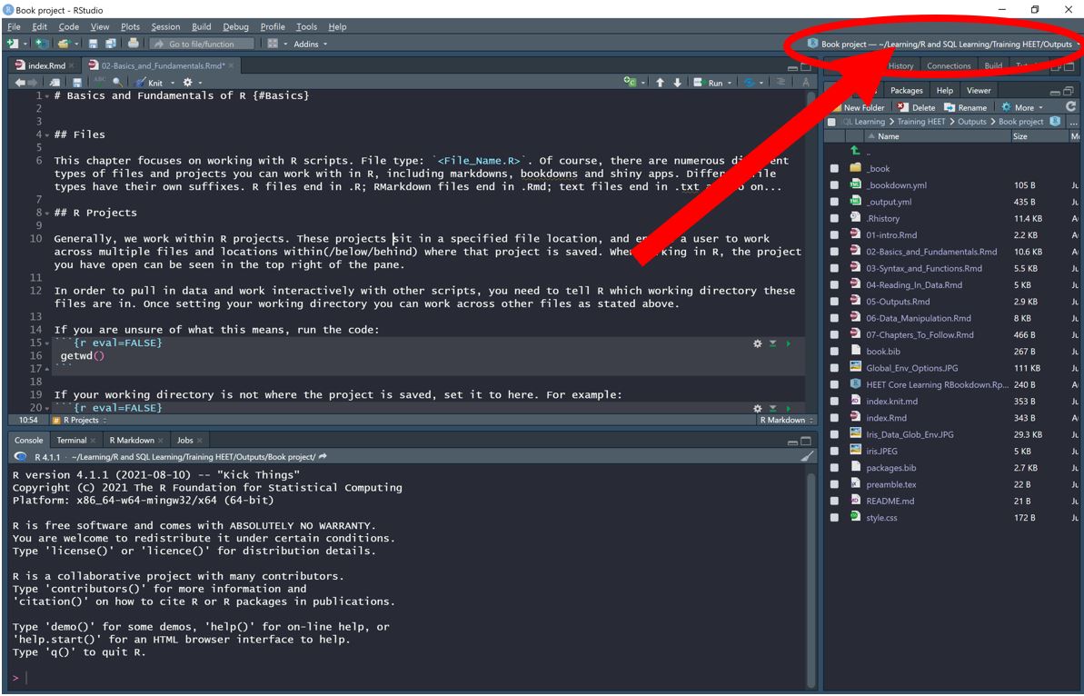Click the workspace panes grid icon
Viewport: 1084px width, 696px height.
point(273,44)
